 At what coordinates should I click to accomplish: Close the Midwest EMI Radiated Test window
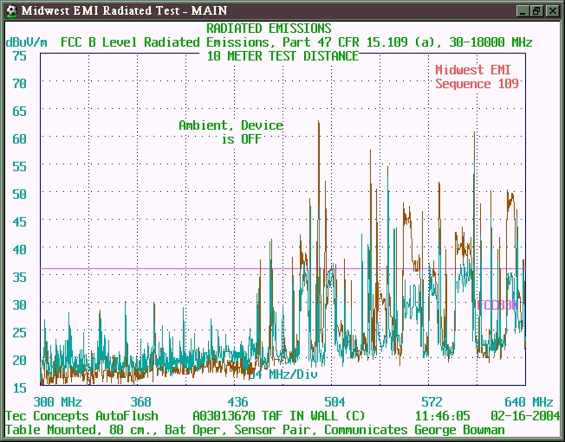[x=552, y=10]
